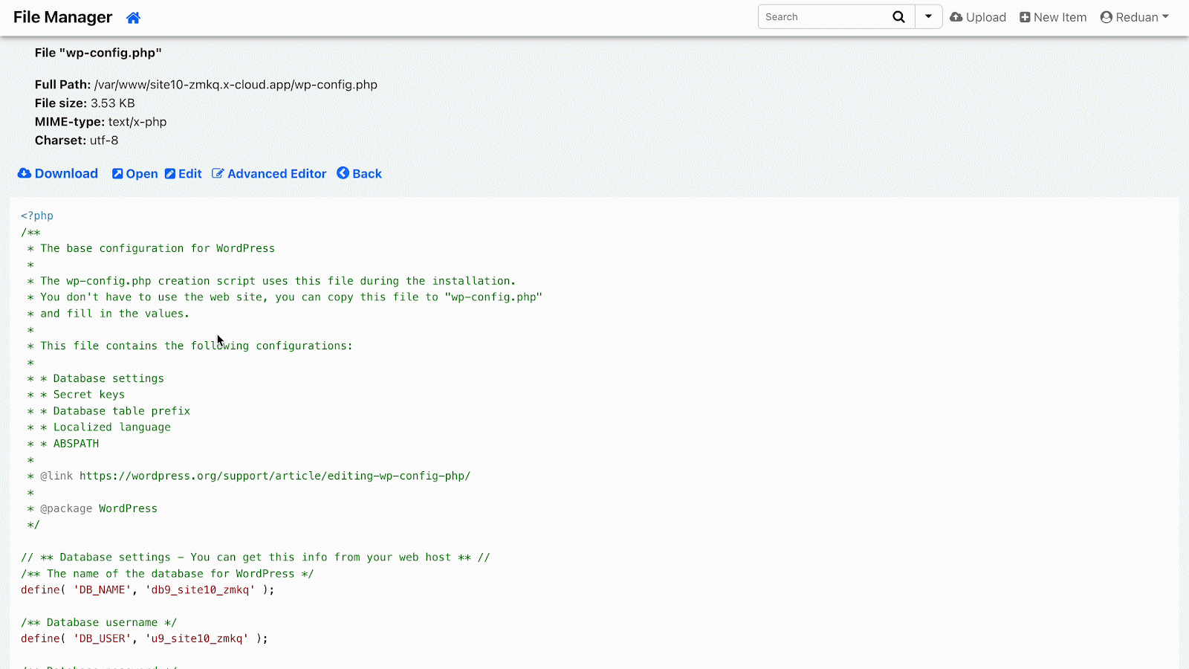The width and height of the screenshot is (1189, 669).
Task: Click the circular Back arrow icon
Action: (342, 173)
